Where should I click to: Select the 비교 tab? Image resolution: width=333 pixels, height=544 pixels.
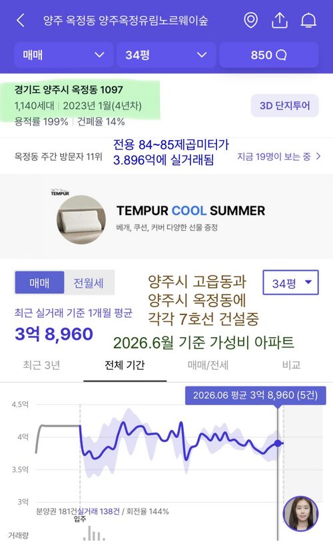point(291,365)
